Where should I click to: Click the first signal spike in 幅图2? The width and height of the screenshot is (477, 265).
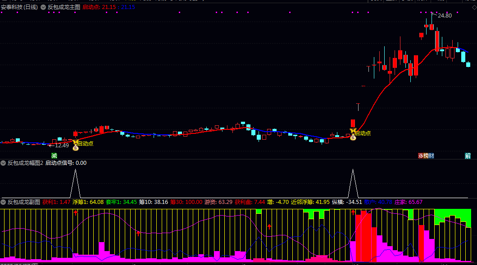pos(75,183)
